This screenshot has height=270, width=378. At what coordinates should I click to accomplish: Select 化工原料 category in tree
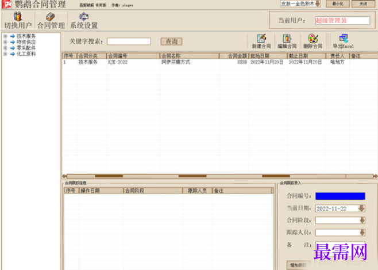click(26, 54)
